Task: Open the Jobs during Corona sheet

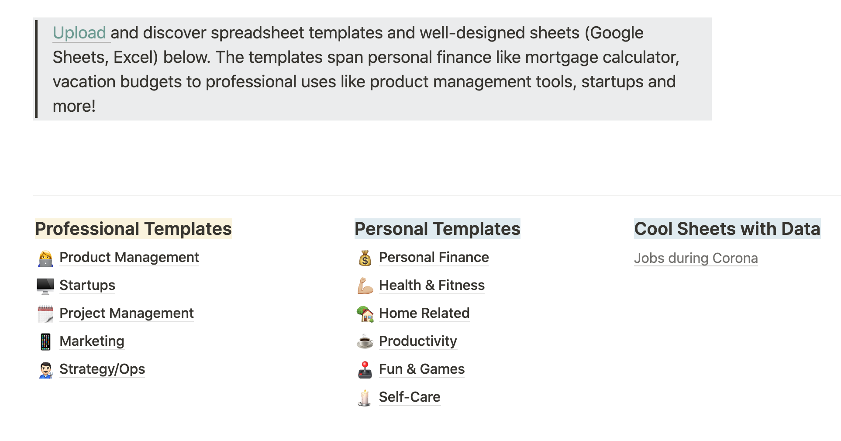Action: 696,258
